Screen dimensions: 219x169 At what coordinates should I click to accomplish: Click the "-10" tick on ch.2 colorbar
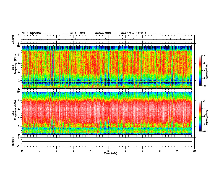pos(205,131)
